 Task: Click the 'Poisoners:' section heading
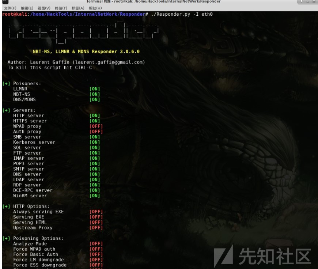[x=27, y=84]
